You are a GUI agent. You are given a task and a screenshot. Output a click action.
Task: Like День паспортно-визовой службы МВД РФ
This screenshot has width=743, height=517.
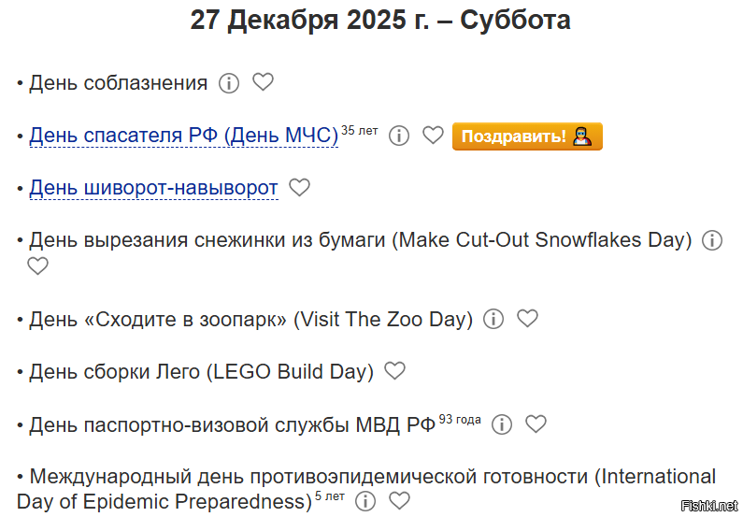tap(536, 424)
